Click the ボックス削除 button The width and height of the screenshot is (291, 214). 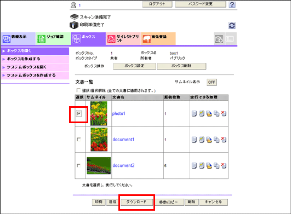point(181,66)
